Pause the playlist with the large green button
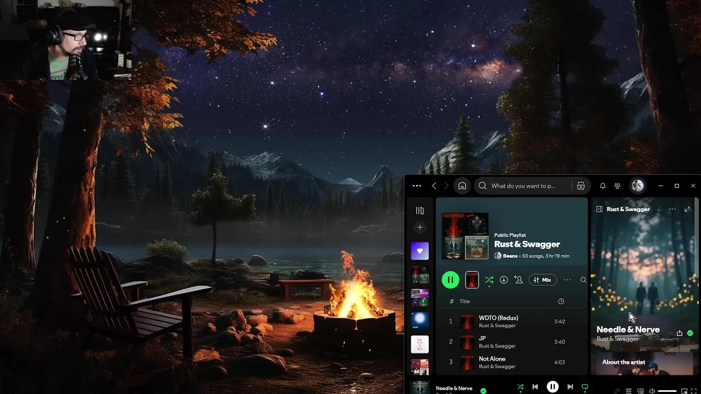This screenshot has height=394, width=701. tap(450, 280)
